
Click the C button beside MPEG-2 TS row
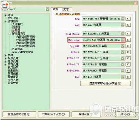click(x=128, y=64)
